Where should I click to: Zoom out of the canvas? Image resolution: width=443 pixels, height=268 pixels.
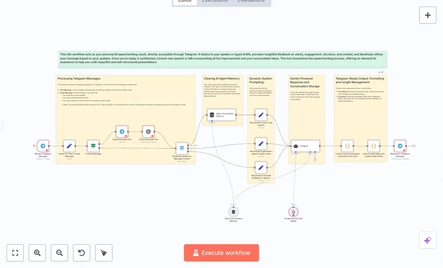click(59, 253)
